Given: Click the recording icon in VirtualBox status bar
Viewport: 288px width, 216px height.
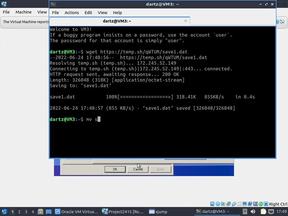Looking at the screenshot, I should point(250,204).
